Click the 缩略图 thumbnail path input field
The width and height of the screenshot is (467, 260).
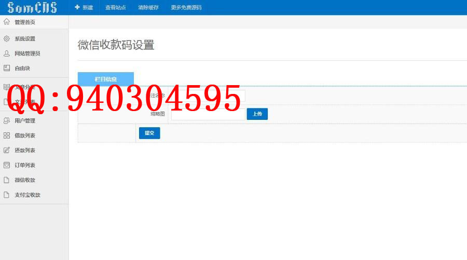coord(208,114)
